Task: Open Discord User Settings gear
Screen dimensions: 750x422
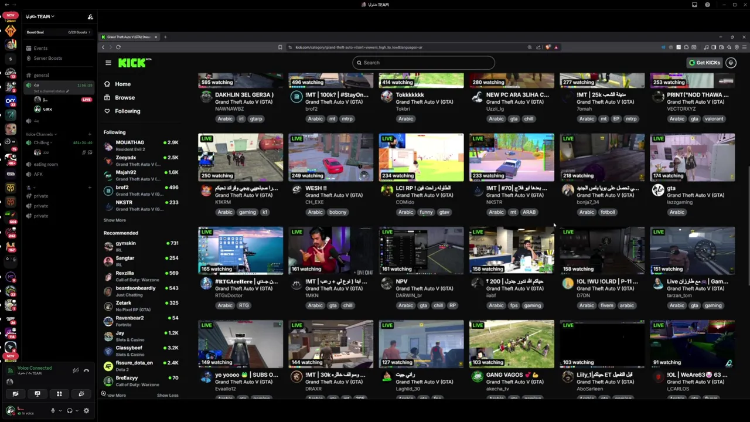Action: 86,411
